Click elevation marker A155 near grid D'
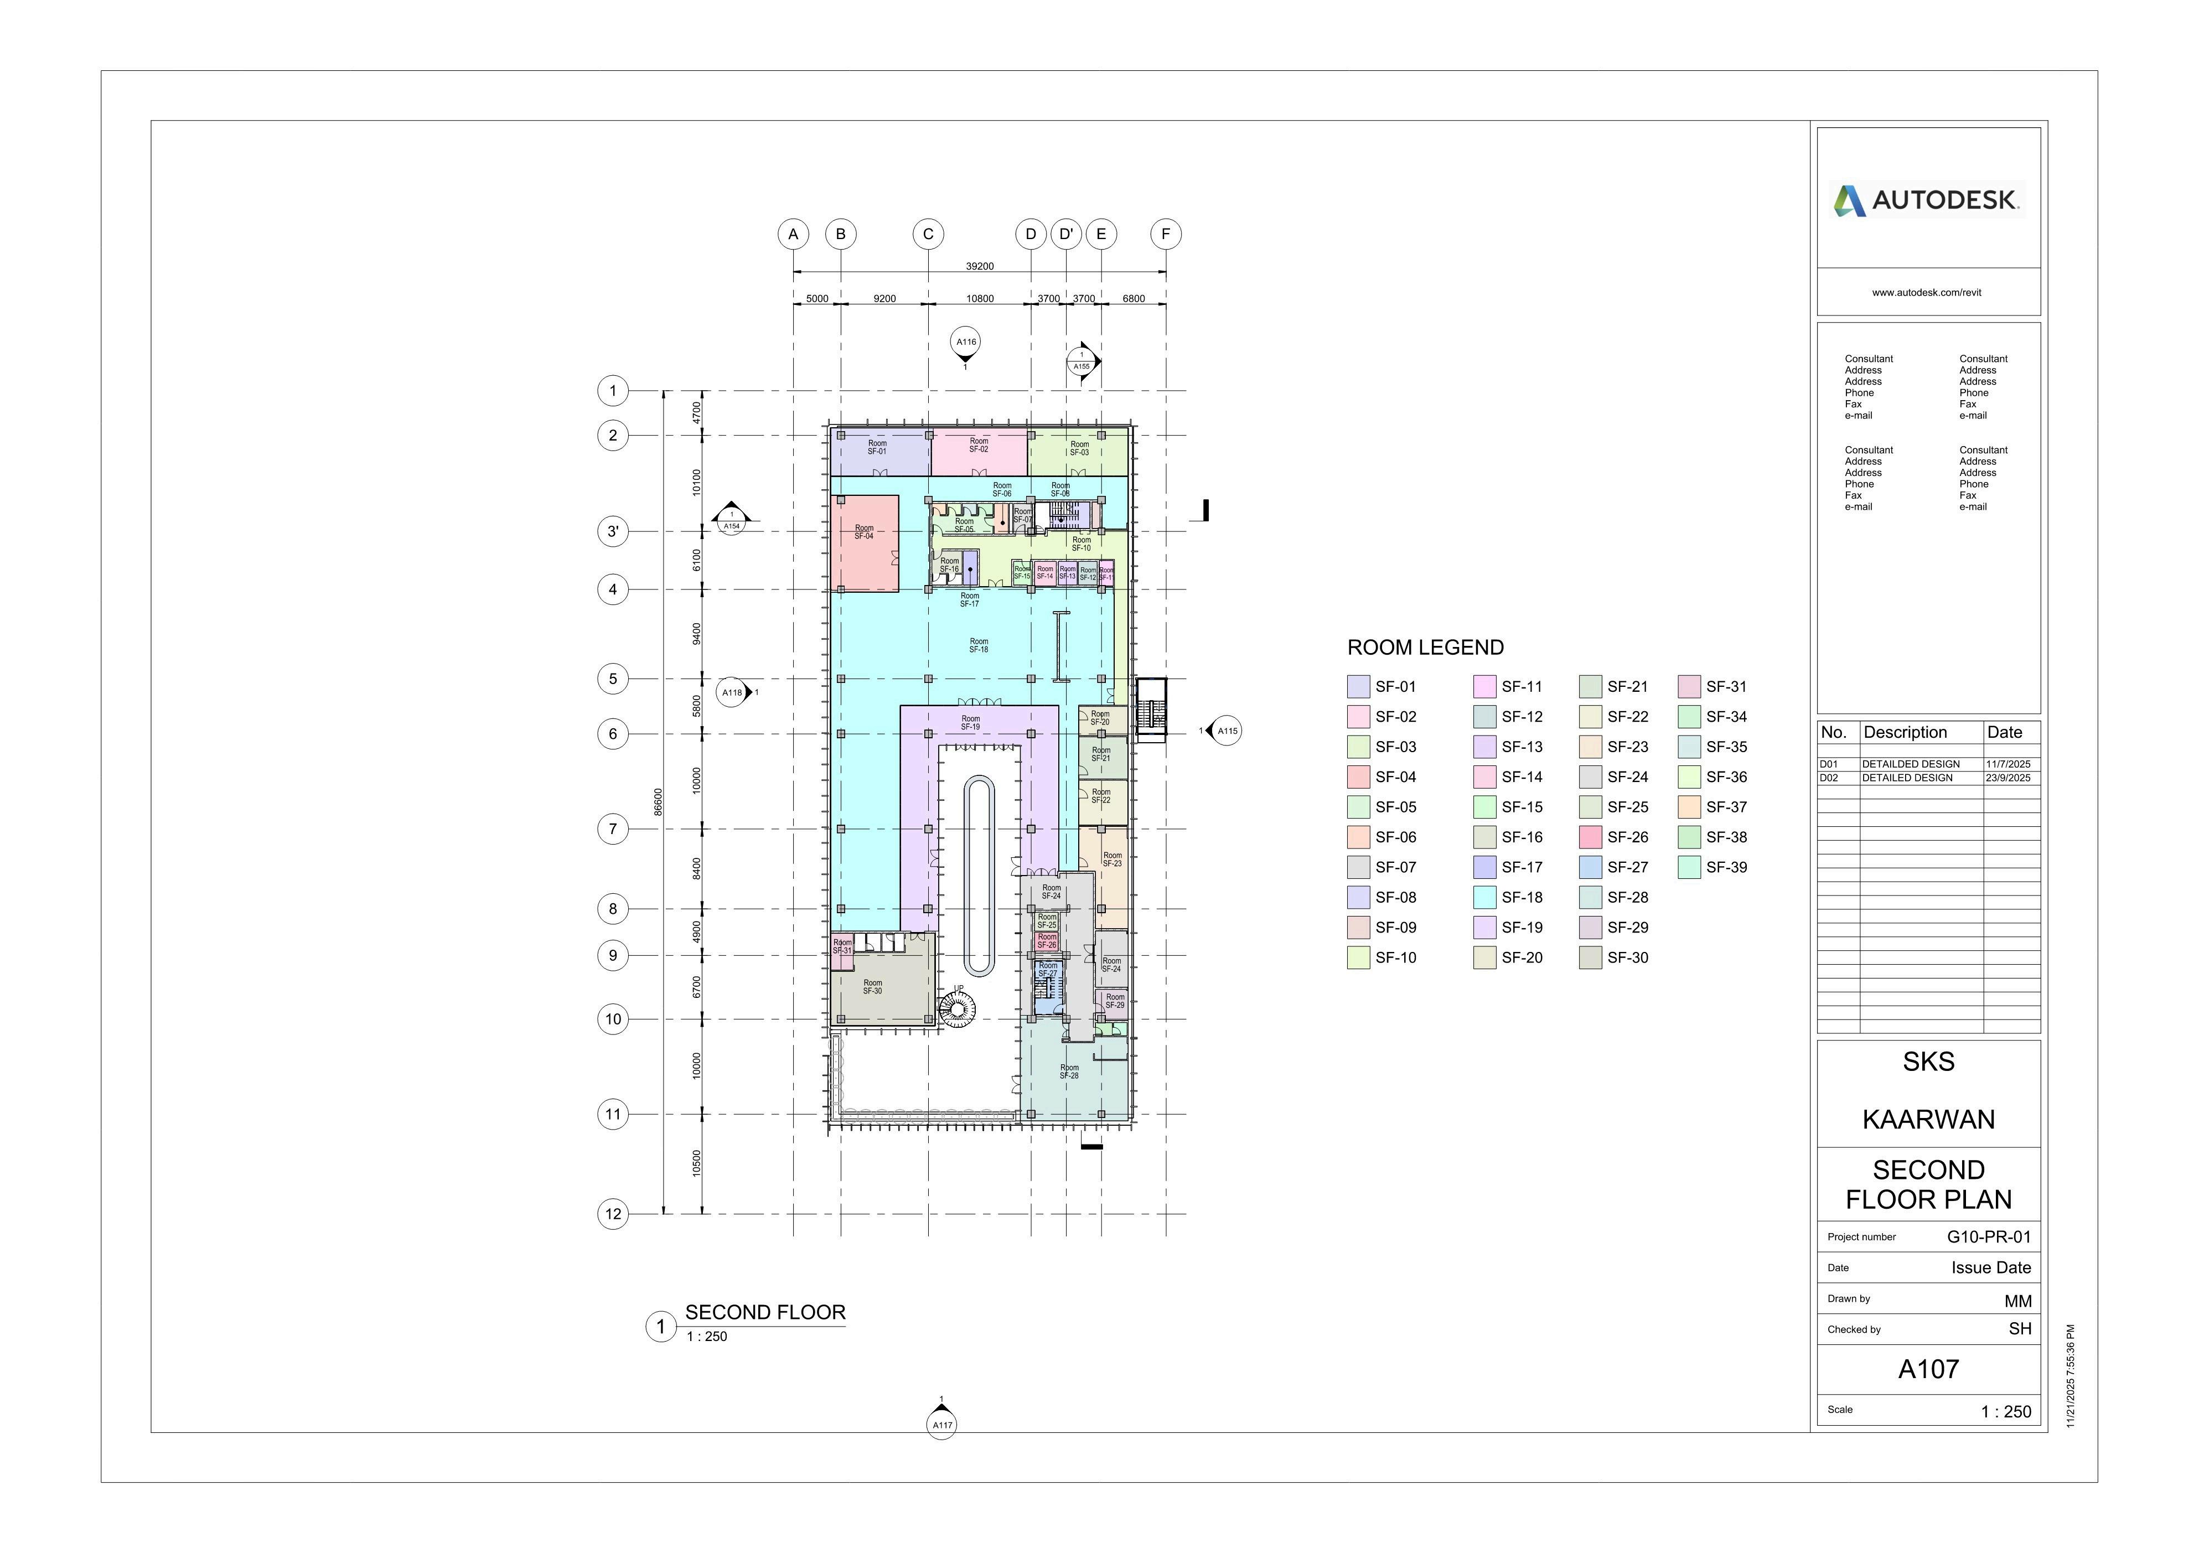This screenshot has height=1553, width=2199. click(x=1082, y=362)
